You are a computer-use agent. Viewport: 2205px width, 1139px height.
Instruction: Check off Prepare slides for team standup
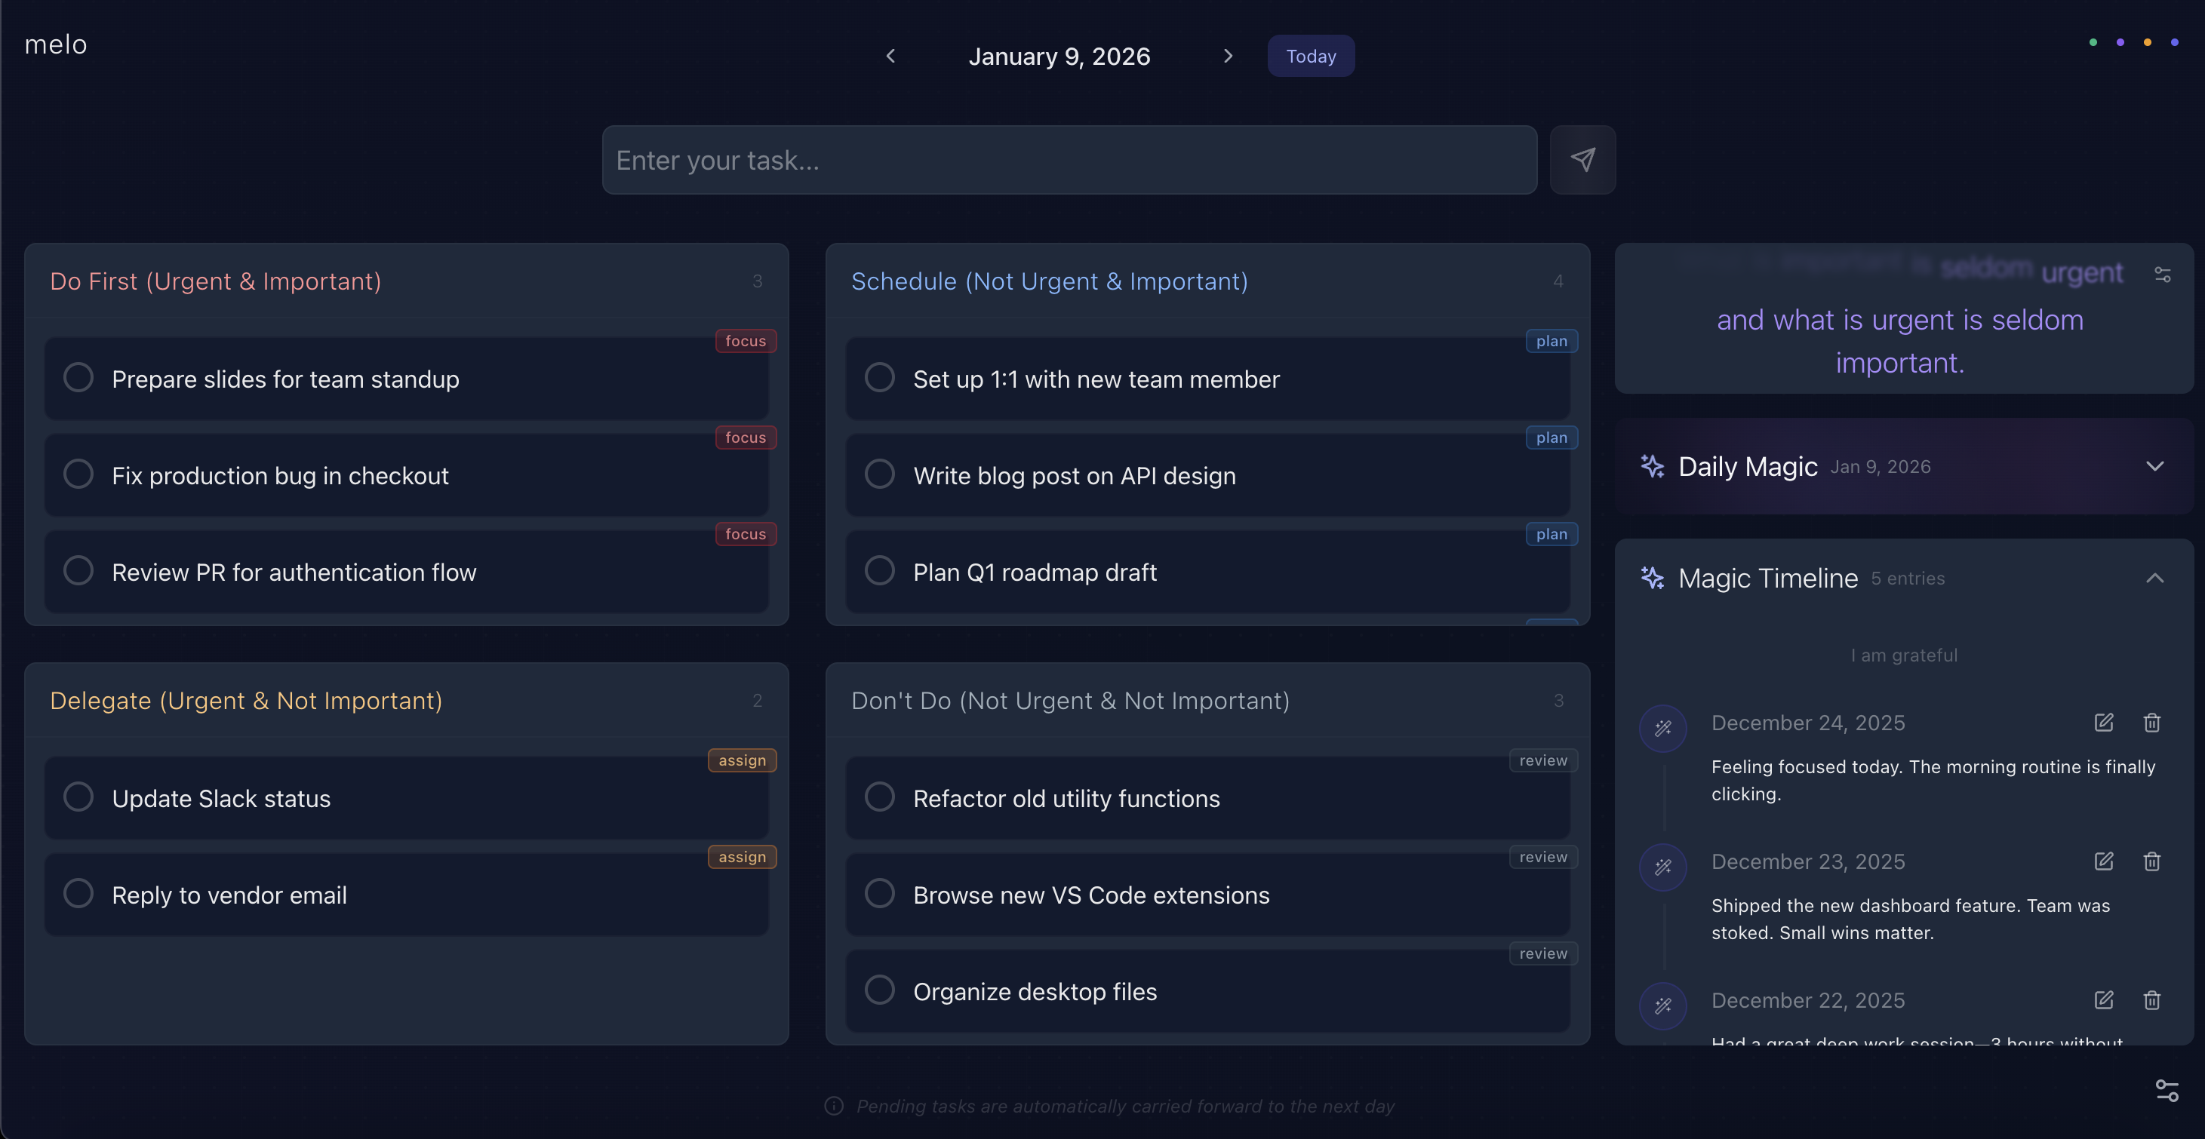[78, 377]
